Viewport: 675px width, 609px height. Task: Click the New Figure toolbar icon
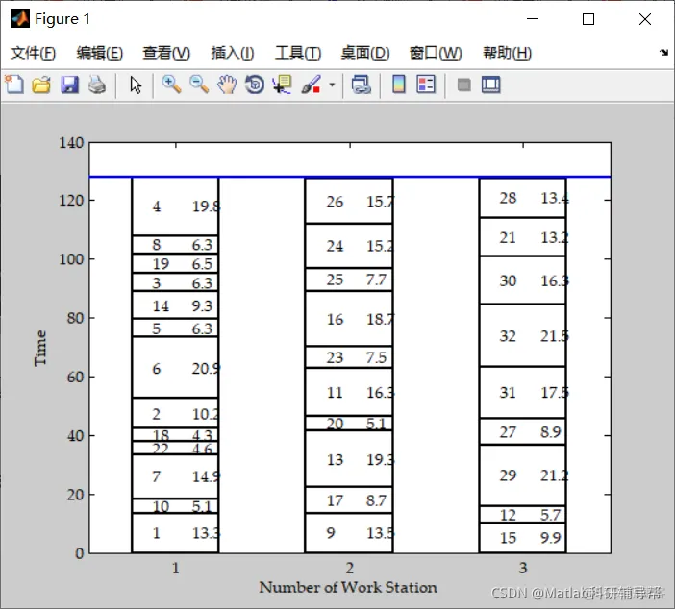tap(14, 85)
